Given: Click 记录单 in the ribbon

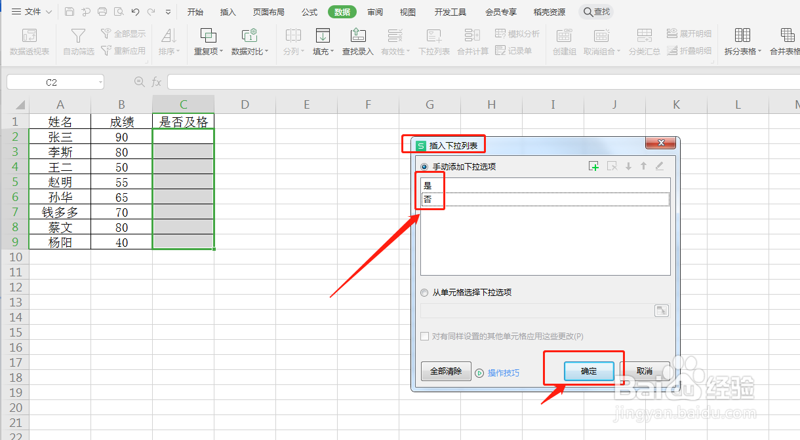Looking at the screenshot, I should 513,50.
